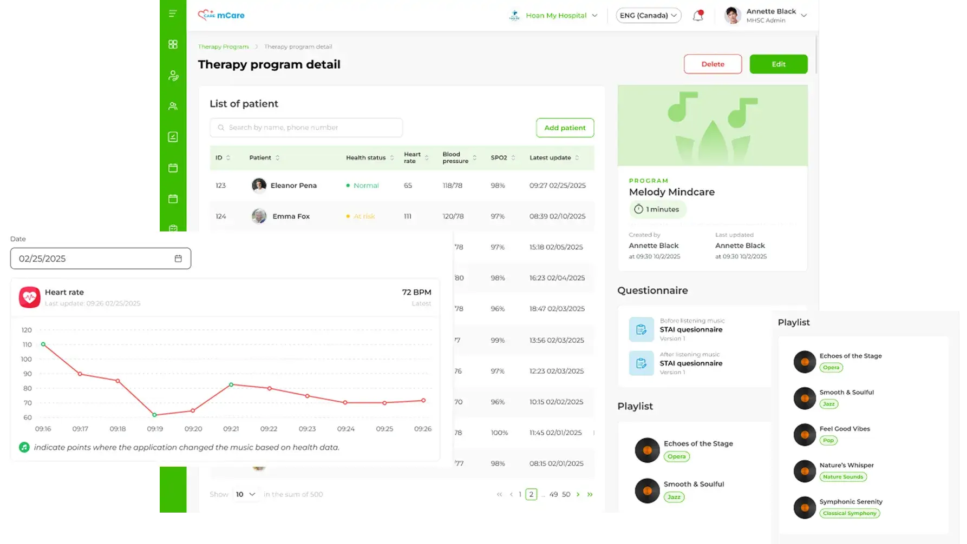967x544 pixels.
Task: Click the Heart rate pulse icon
Action: tap(30, 297)
